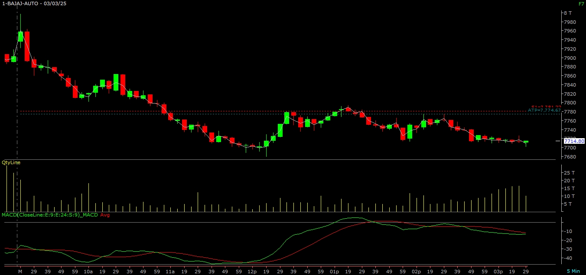Screen dimensions: 586x275
Task: Click the 7900 level on price axis
Action: [570, 58]
